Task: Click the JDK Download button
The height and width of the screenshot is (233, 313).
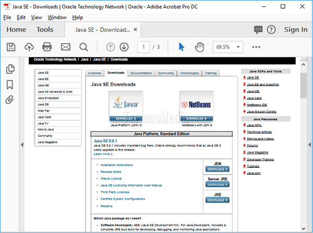Action: 218,169
